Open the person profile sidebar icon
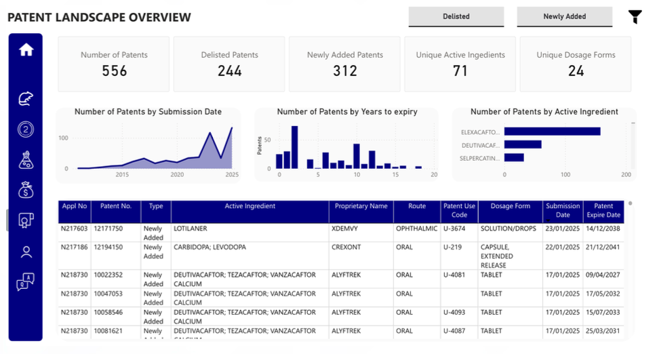Screen dimensions: 659x354 coord(26,252)
